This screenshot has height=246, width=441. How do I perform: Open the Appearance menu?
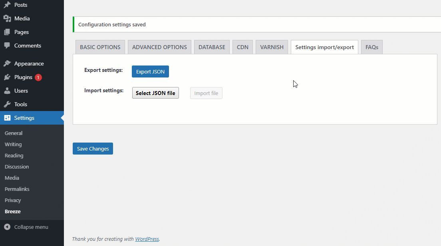click(x=29, y=63)
